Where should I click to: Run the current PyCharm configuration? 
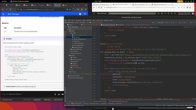[167, 23]
